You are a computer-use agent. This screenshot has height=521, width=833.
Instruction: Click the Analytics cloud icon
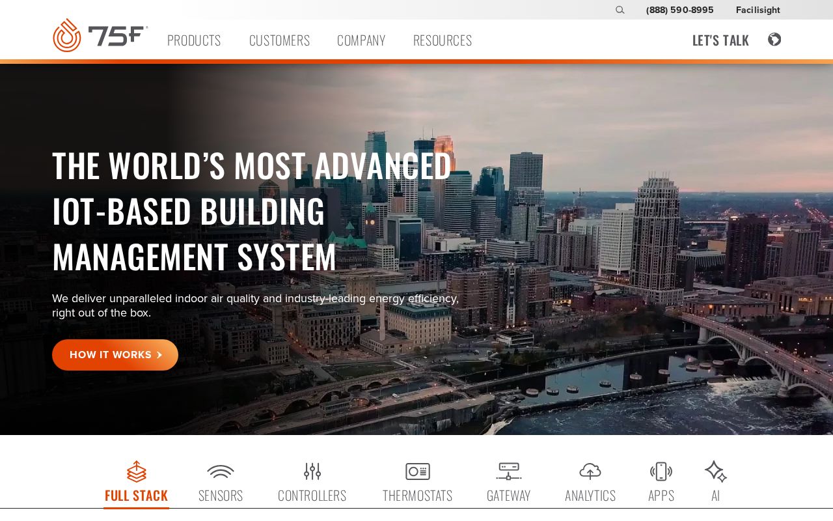[x=590, y=472]
